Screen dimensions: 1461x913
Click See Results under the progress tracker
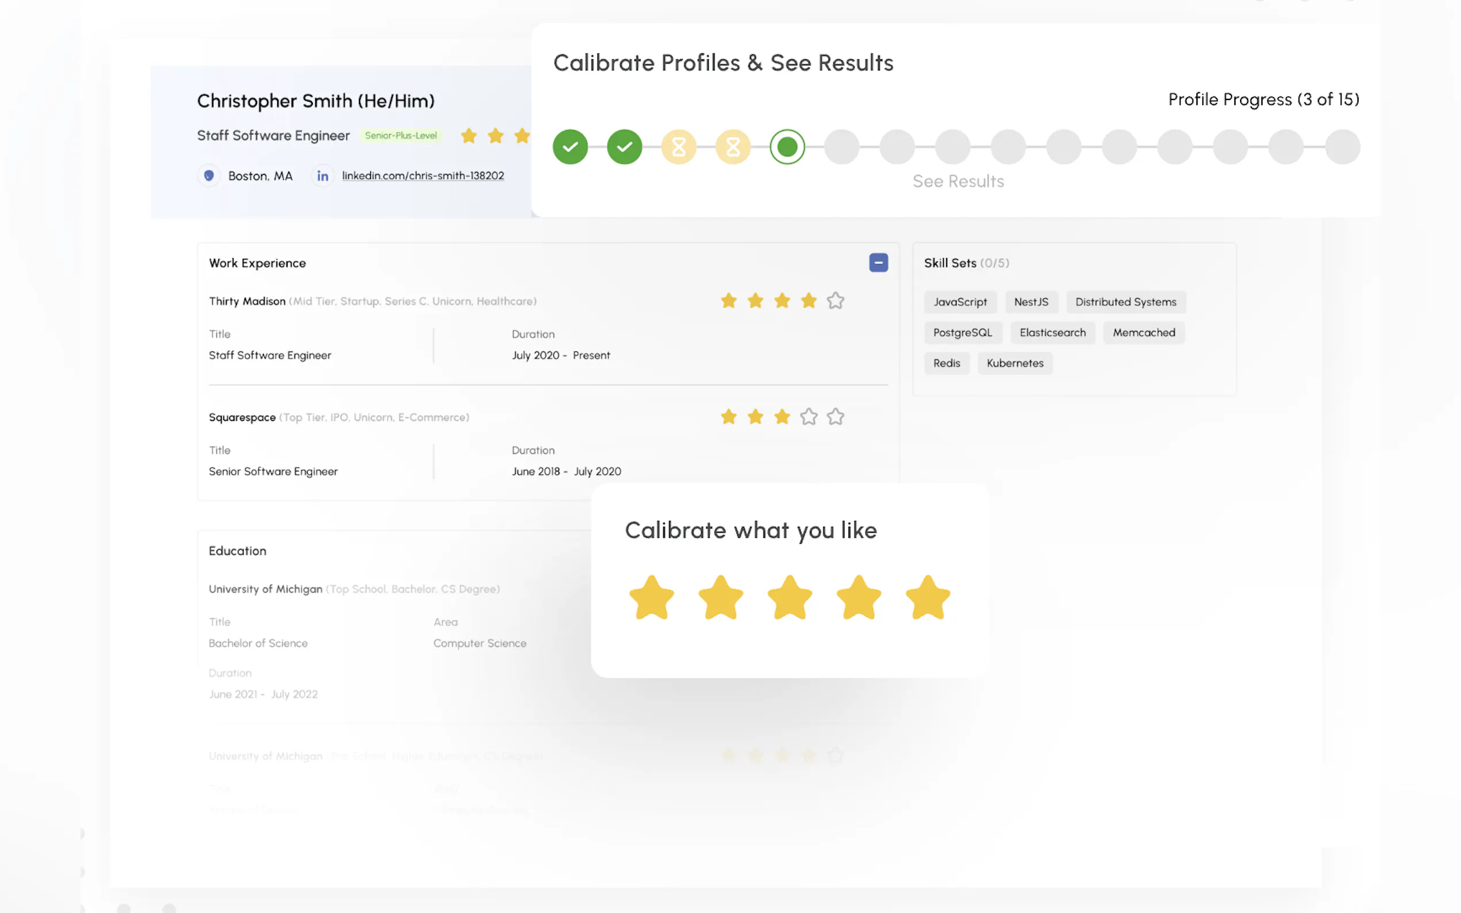958,181
